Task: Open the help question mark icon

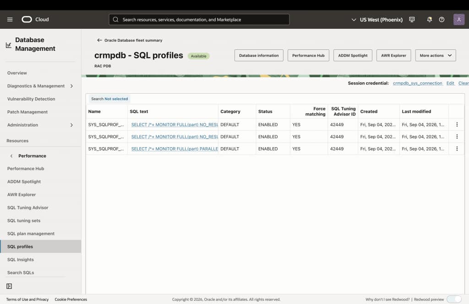Action: tap(442, 19)
